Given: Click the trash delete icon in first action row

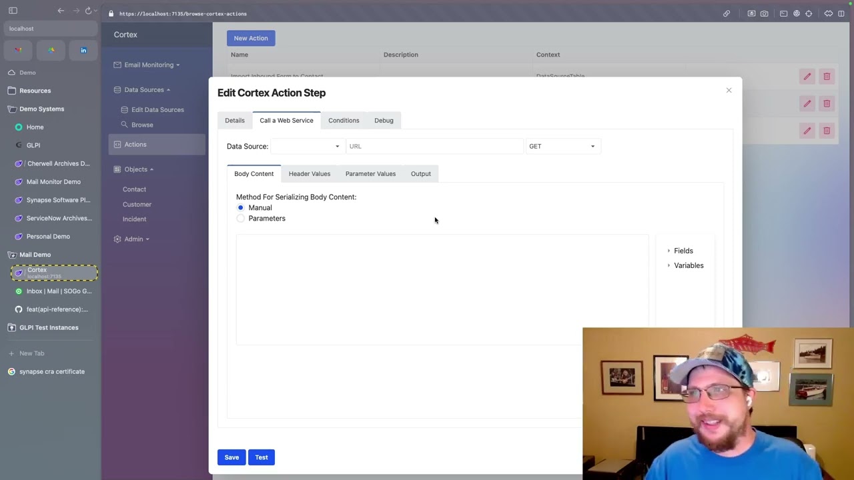Looking at the screenshot, I should (827, 77).
